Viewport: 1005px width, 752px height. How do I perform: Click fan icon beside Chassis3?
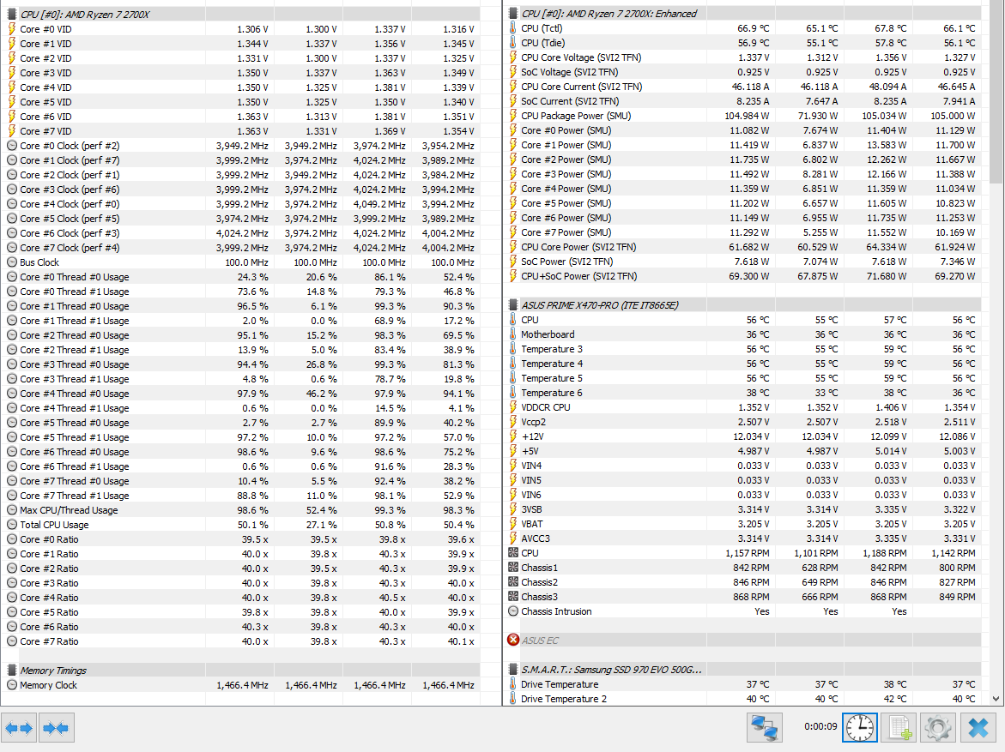click(512, 596)
